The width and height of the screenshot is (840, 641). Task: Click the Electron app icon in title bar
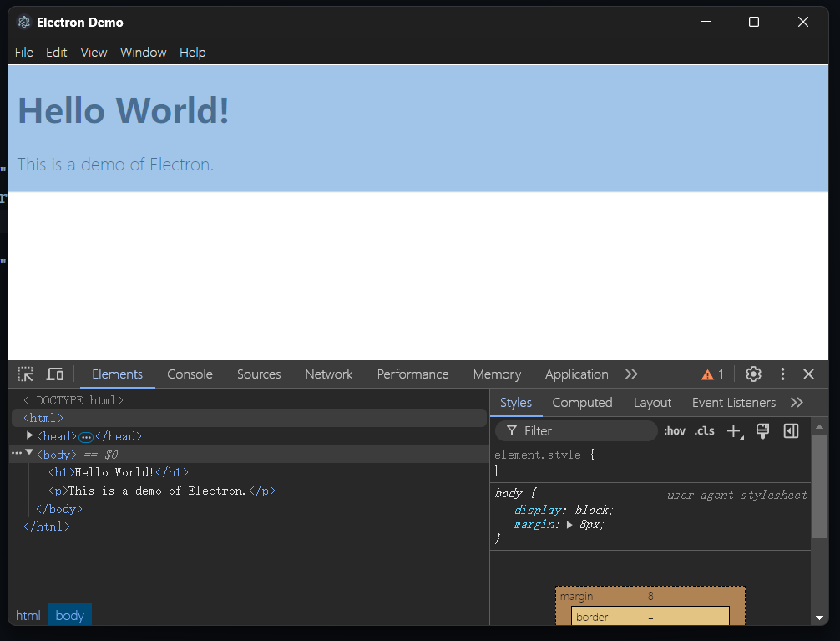point(23,22)
